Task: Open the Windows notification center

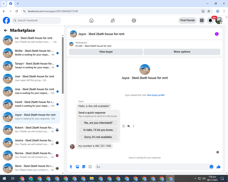Action: coord(222,178)
